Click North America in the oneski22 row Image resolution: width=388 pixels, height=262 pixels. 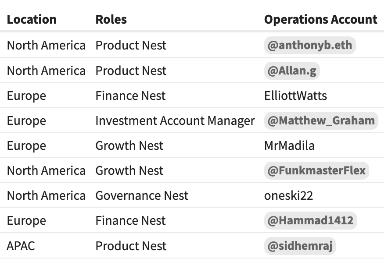[46, 195]
